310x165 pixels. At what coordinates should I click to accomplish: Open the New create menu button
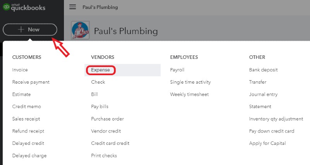[30, 30]
